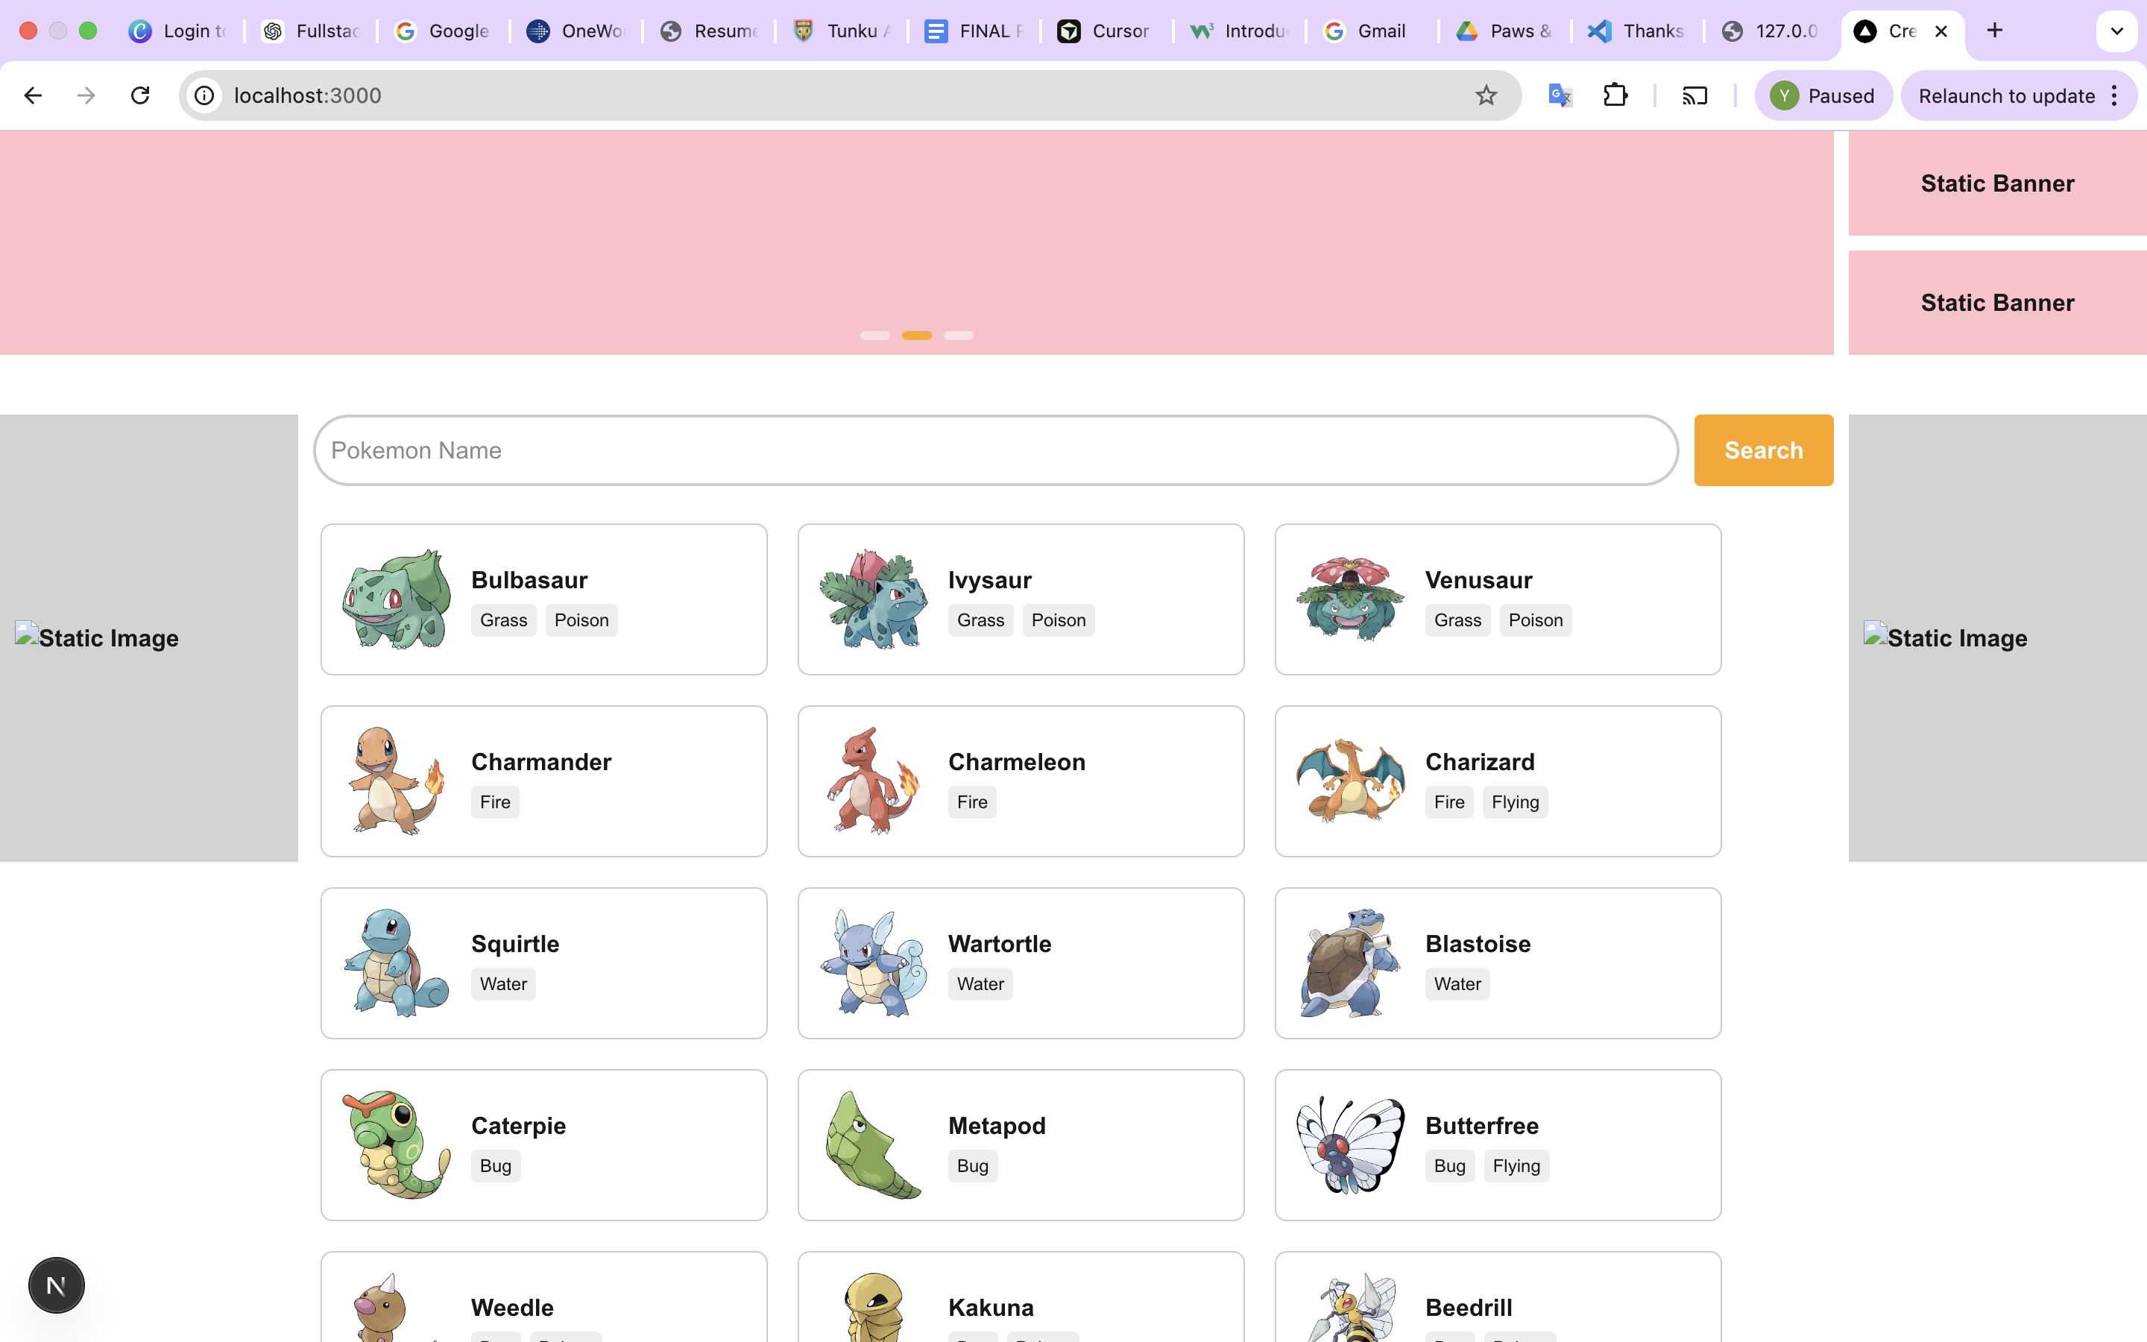Switch to the 127.0.0 tab
The width and height of the screenshot is (2147, 1342).
tap(1770, 31)
